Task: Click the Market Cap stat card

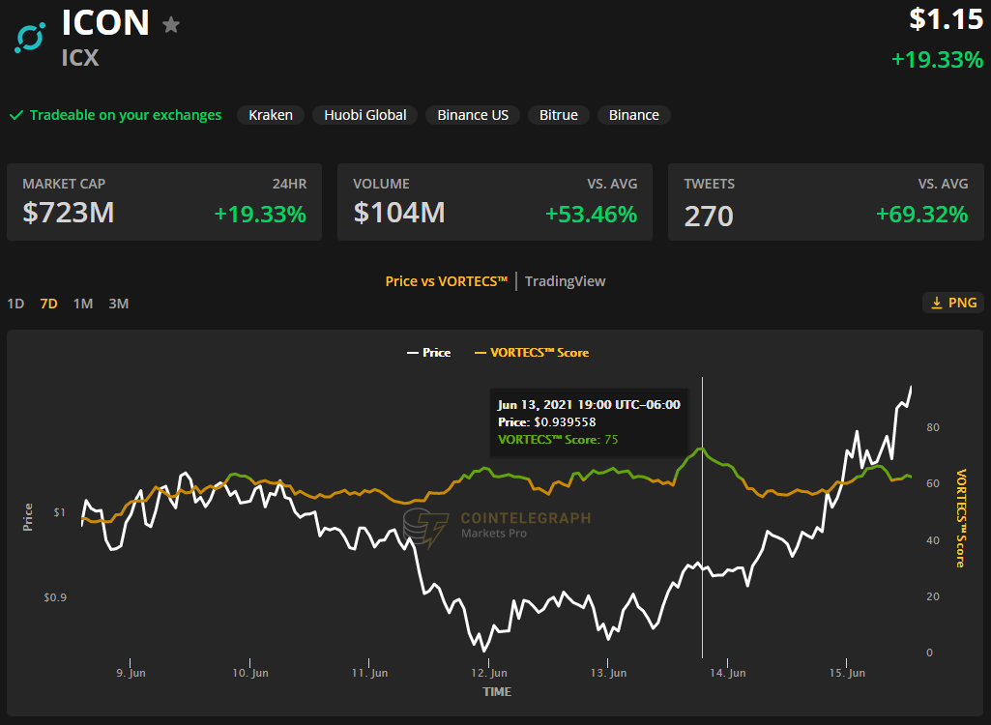Action: 164,202
